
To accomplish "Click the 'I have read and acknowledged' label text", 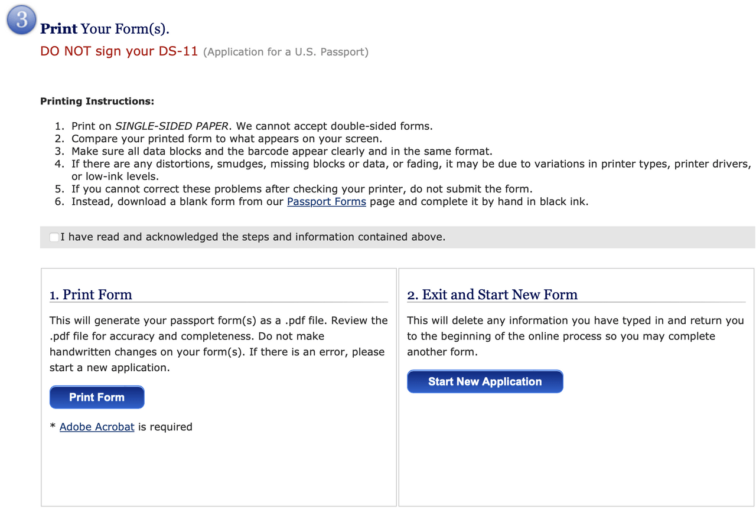I will 253,237.
